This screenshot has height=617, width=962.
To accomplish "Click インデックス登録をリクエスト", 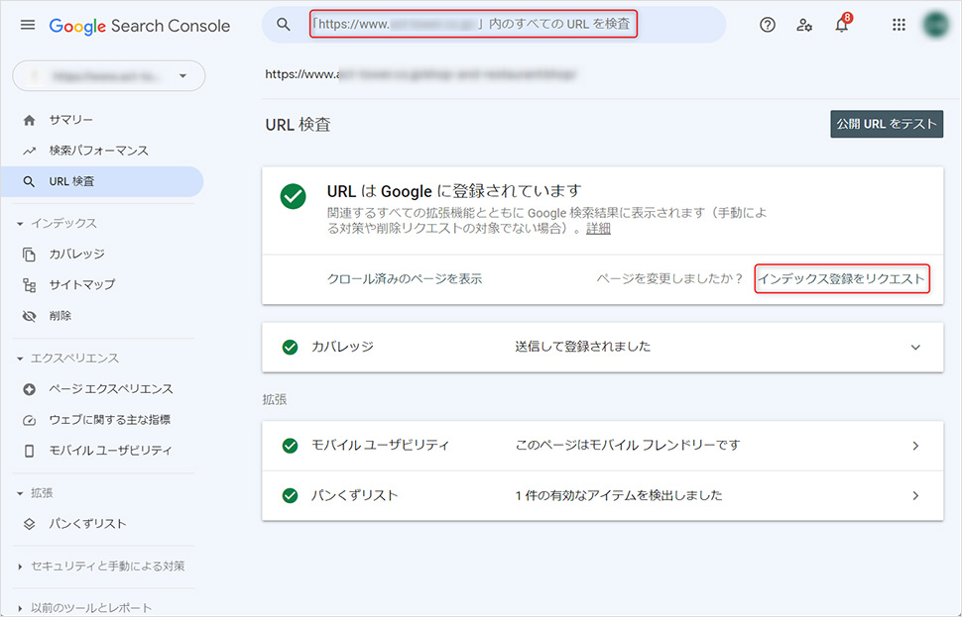I will pos(841,278).
